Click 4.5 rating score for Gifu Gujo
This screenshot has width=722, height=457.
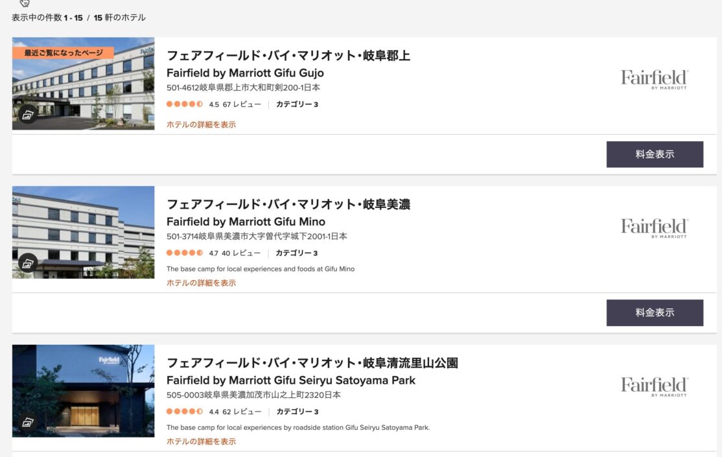tap(214, 104)
